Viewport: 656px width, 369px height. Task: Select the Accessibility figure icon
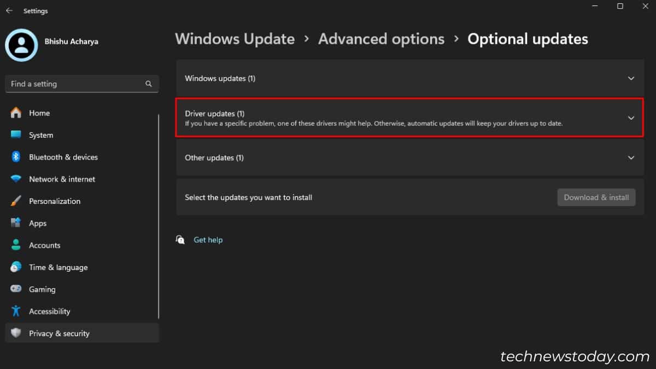click(16, 311)
